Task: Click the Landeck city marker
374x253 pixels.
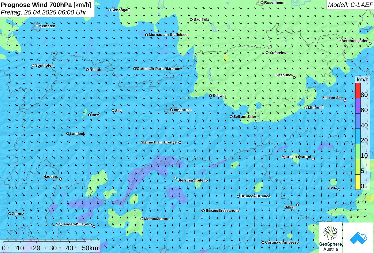Action: pos(68,134)
